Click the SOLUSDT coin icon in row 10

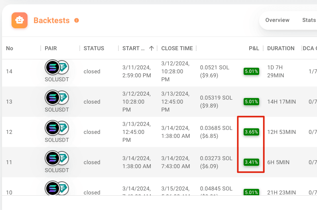click(57, 188)
